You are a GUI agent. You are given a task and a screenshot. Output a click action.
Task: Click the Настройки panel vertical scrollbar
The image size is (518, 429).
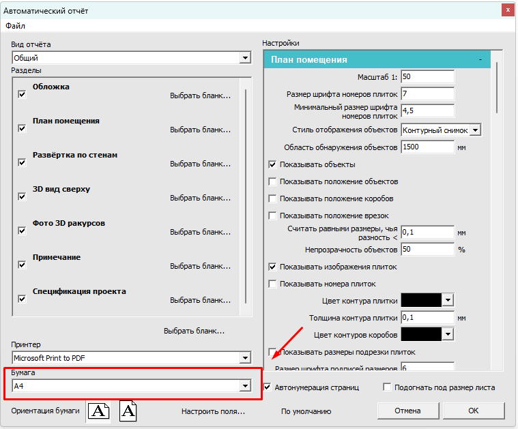click(497, 87)
